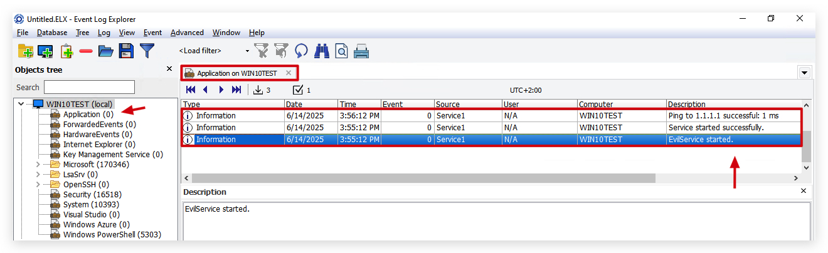Open the Database menu
Image resolution: width=828 pixels, height=253 pixels.
coord(52,33)
